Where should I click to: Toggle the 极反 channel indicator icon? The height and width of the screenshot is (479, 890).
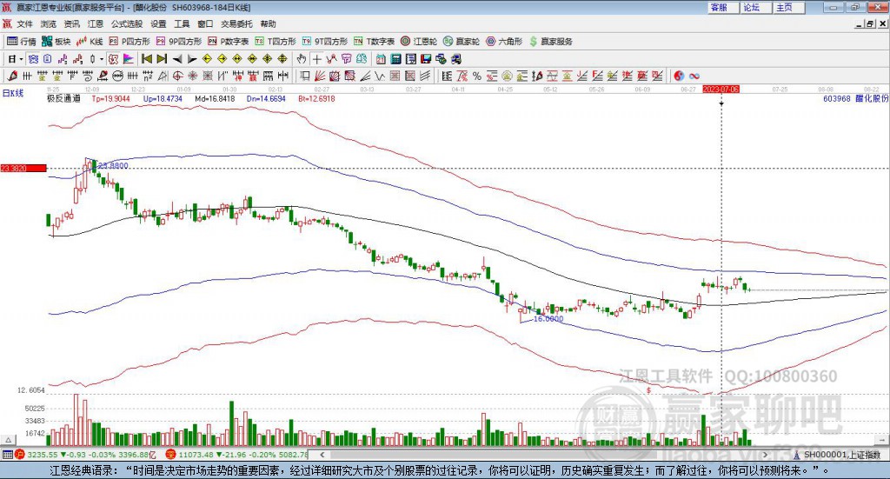click(x=113, y=59)
